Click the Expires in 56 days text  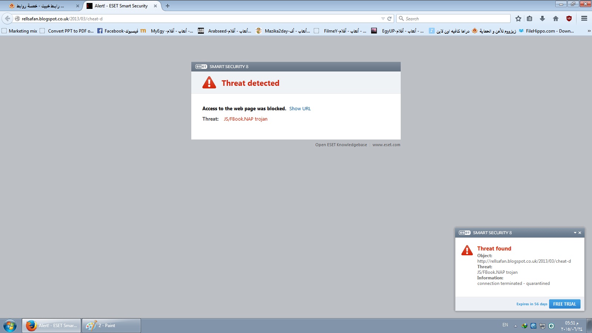(532, 304)
